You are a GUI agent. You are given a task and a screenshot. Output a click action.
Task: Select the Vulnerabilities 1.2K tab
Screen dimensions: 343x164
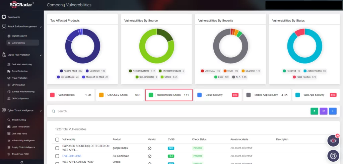[71, 95]
